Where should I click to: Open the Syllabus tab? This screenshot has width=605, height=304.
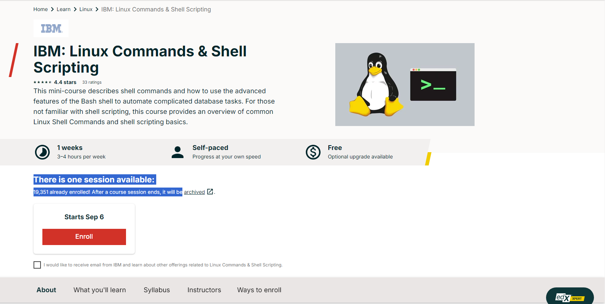tap(157, 290)
